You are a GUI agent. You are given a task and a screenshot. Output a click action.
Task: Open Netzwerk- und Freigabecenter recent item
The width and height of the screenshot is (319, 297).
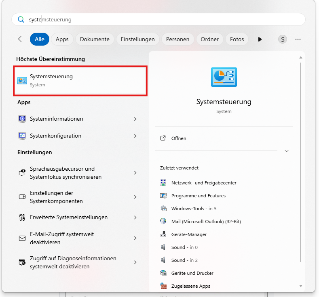point(204,183)
